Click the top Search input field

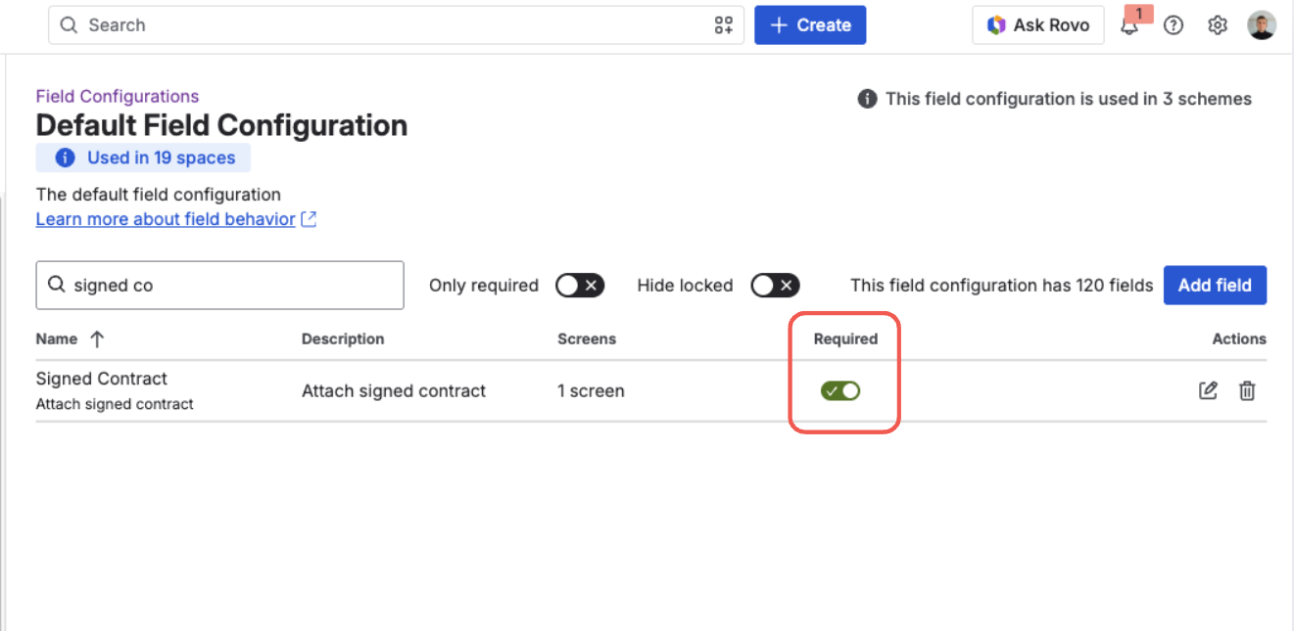pyautogui.click(x=396, y=25)
